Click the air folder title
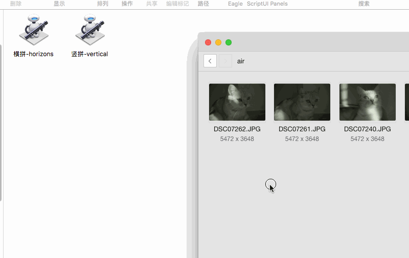The width and height of the screenshot is (409, 258). [x=241, y=61]
